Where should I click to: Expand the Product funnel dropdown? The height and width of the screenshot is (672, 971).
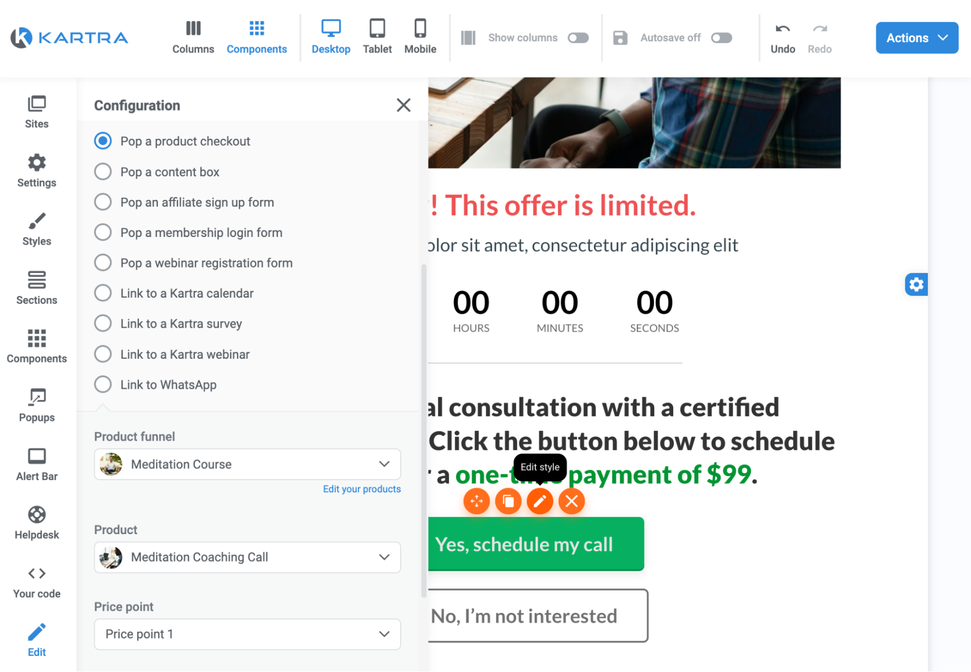point(247,464)
